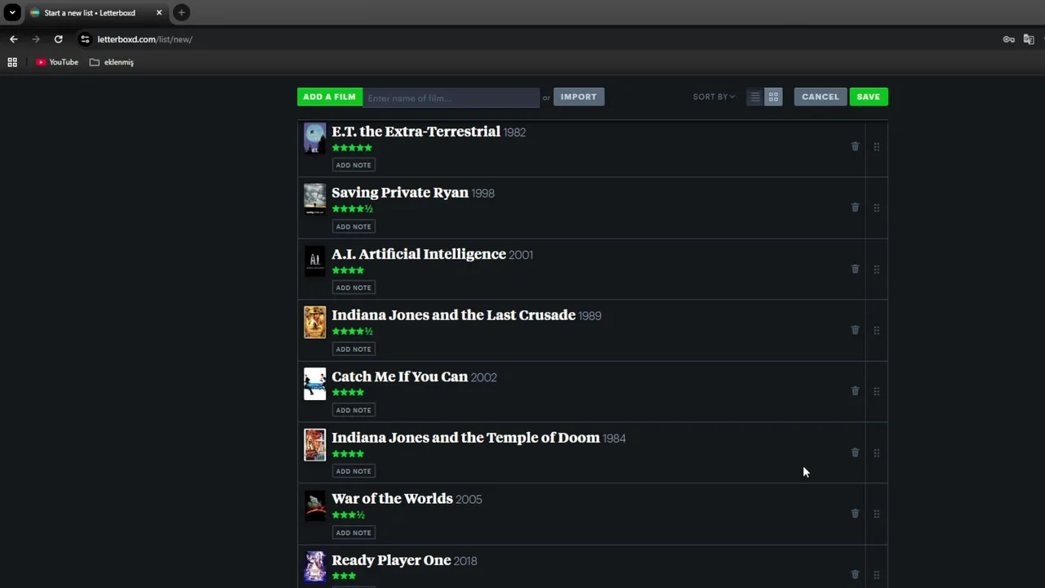Click the Import button
Image resolution: width=1045 pixels, height=588 pixels.
pos(579,97)
